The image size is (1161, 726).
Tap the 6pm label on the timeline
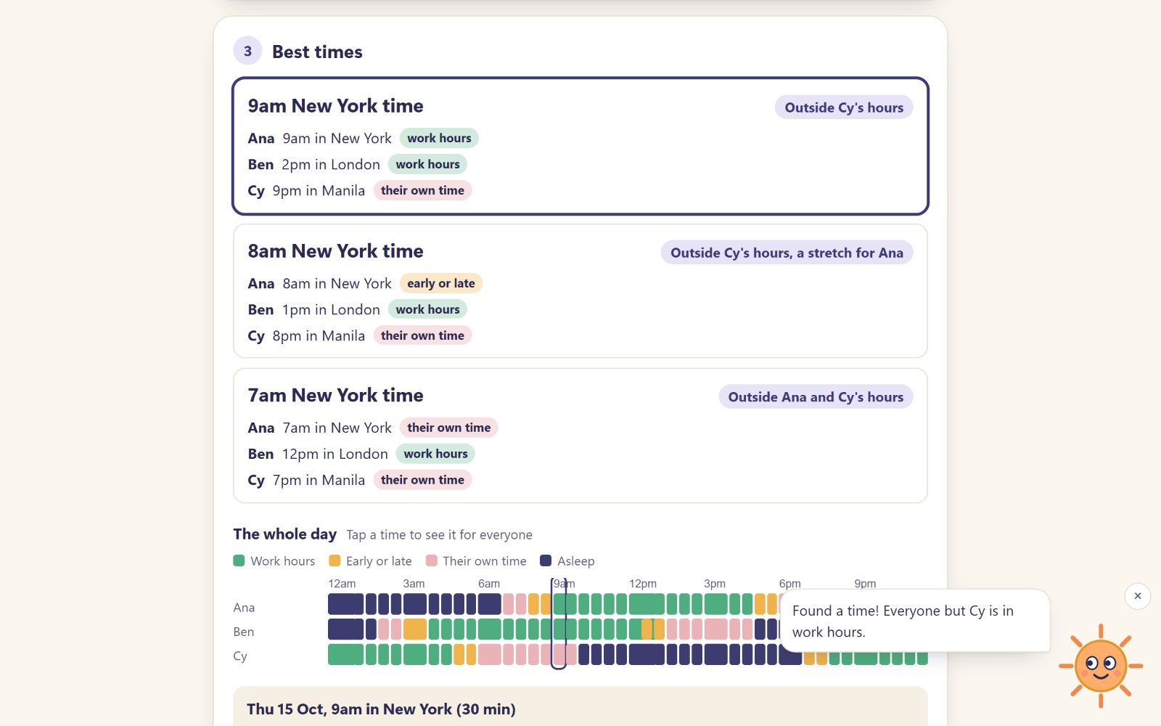pyautogui.click(x=790, y=584)
